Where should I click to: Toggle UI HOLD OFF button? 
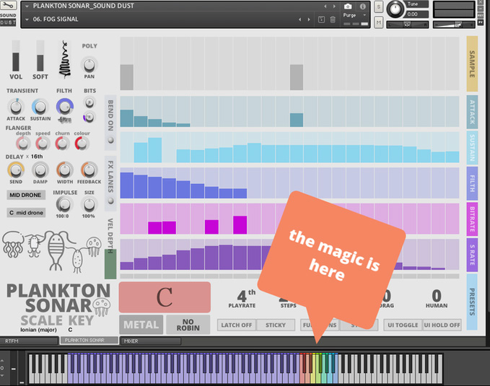point(442,325)
